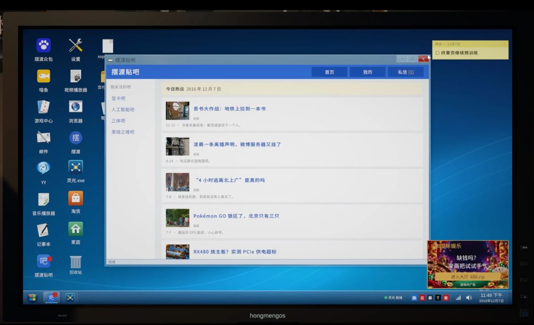
Task: Collapse the yellow to-do sticky note
Action: tap(504, 45)
